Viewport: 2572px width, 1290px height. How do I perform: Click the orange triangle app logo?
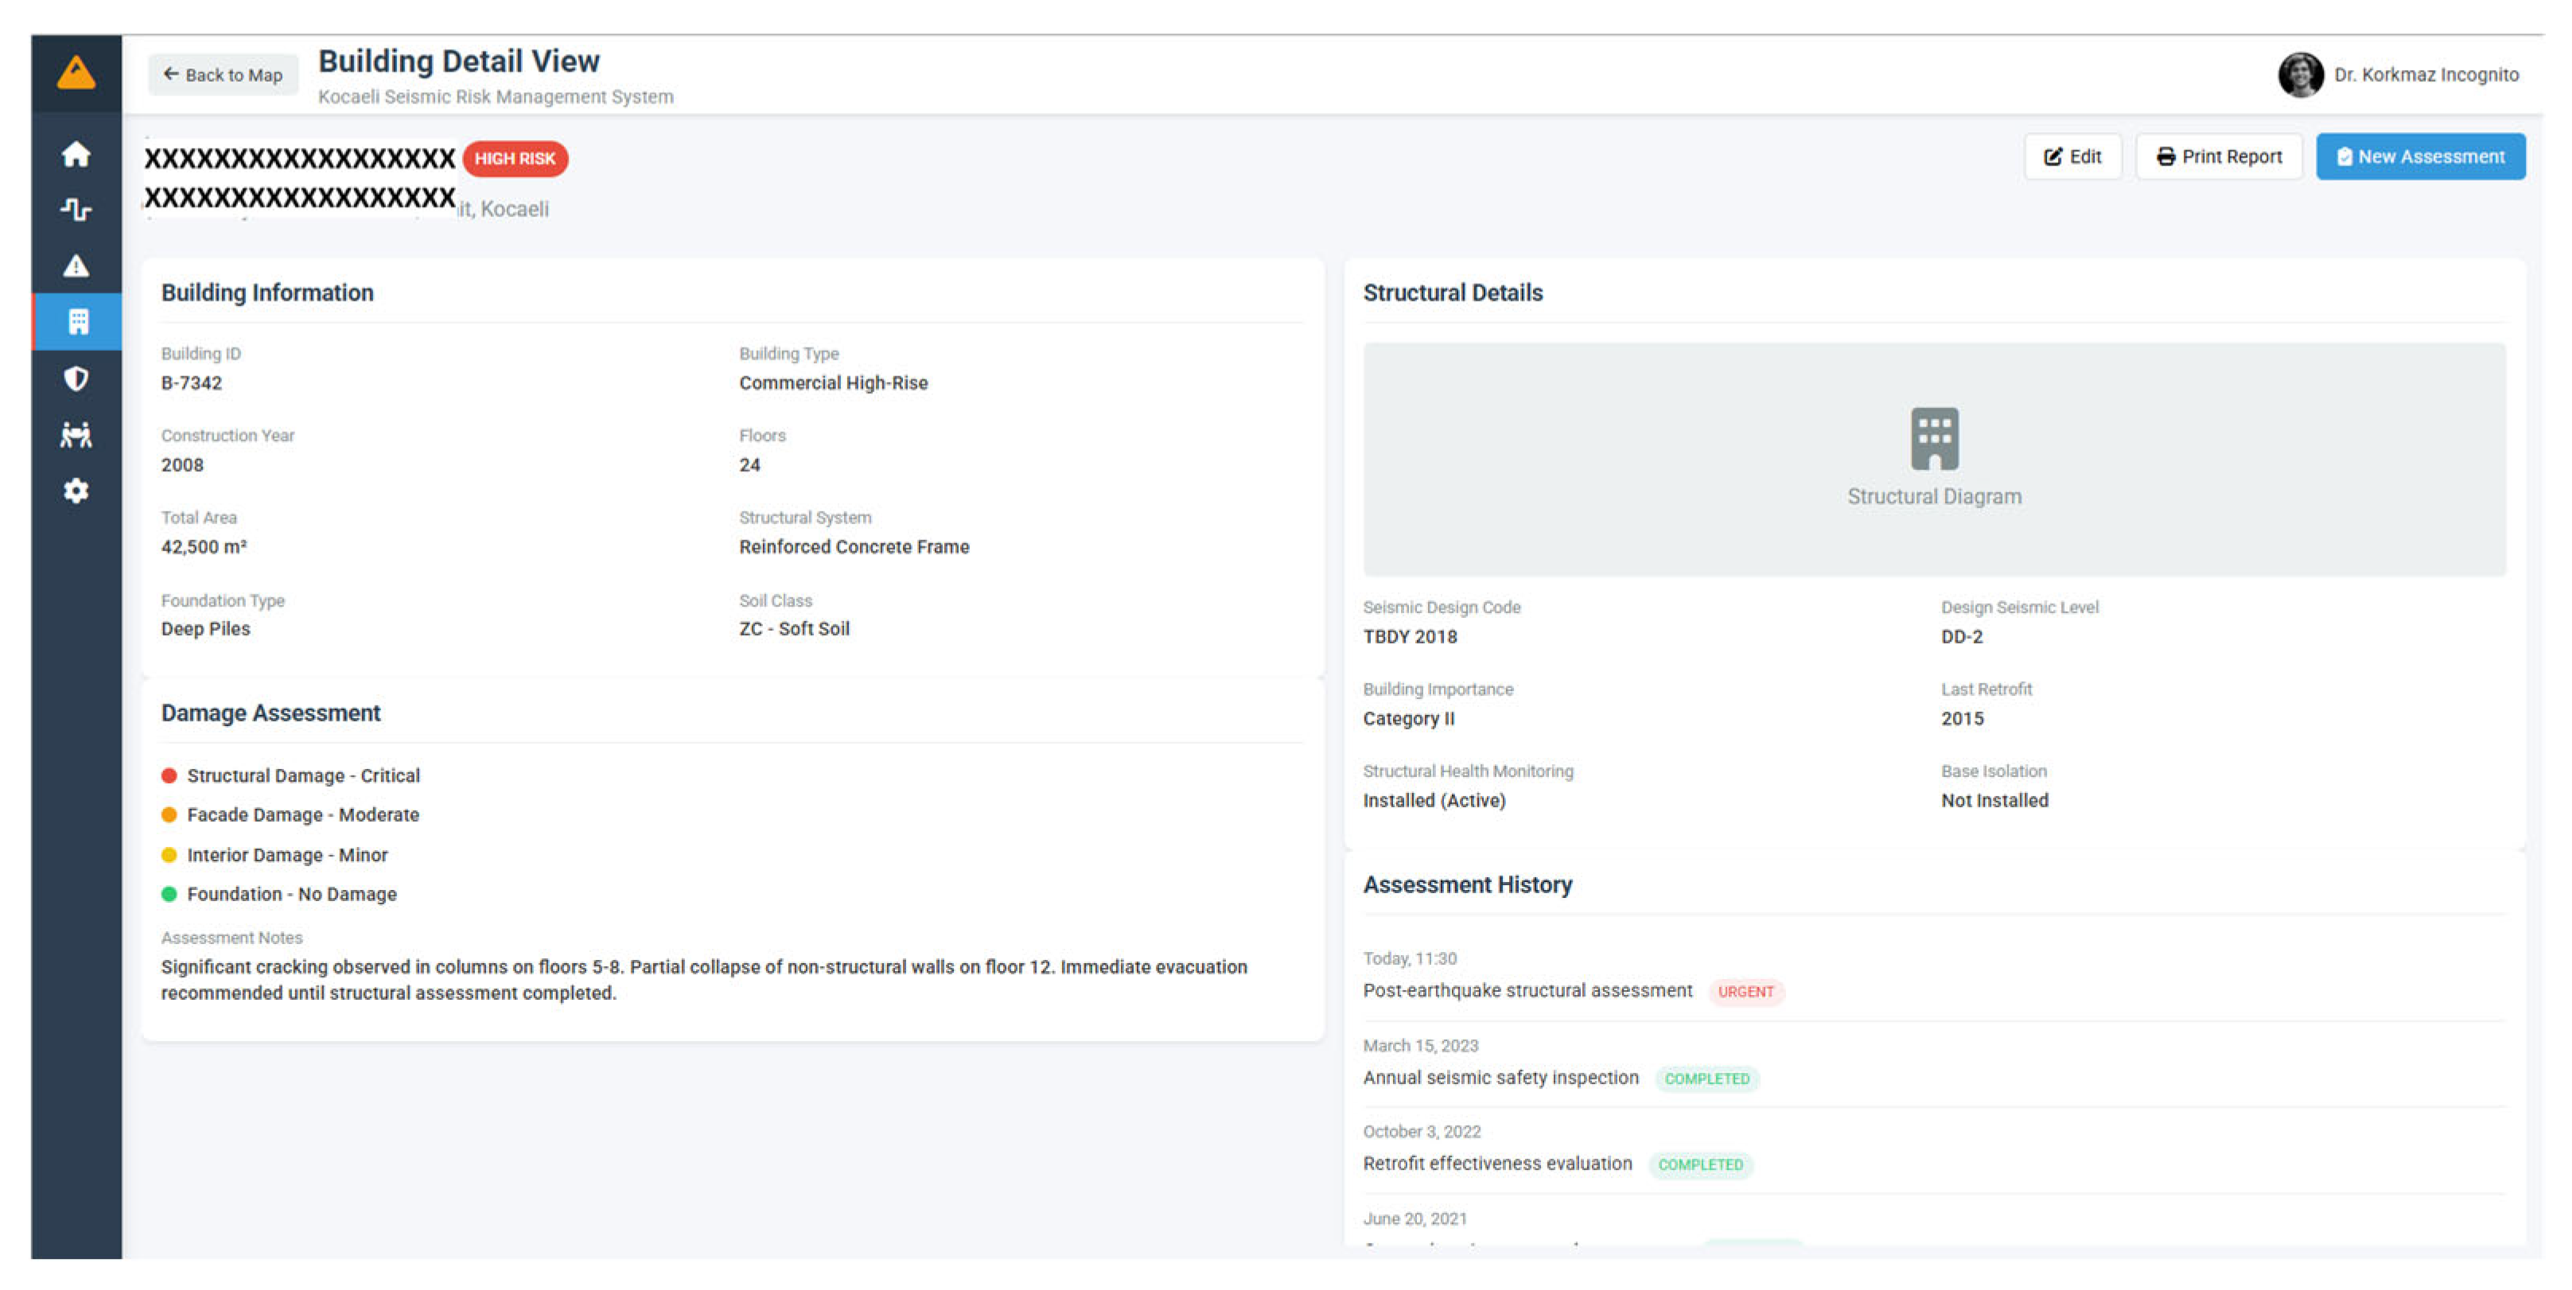click(x=76, y=73)
